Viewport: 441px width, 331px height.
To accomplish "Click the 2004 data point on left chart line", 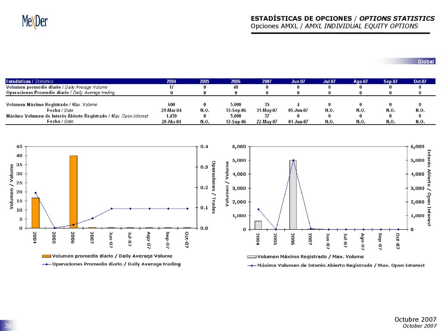I will [35, 193].
